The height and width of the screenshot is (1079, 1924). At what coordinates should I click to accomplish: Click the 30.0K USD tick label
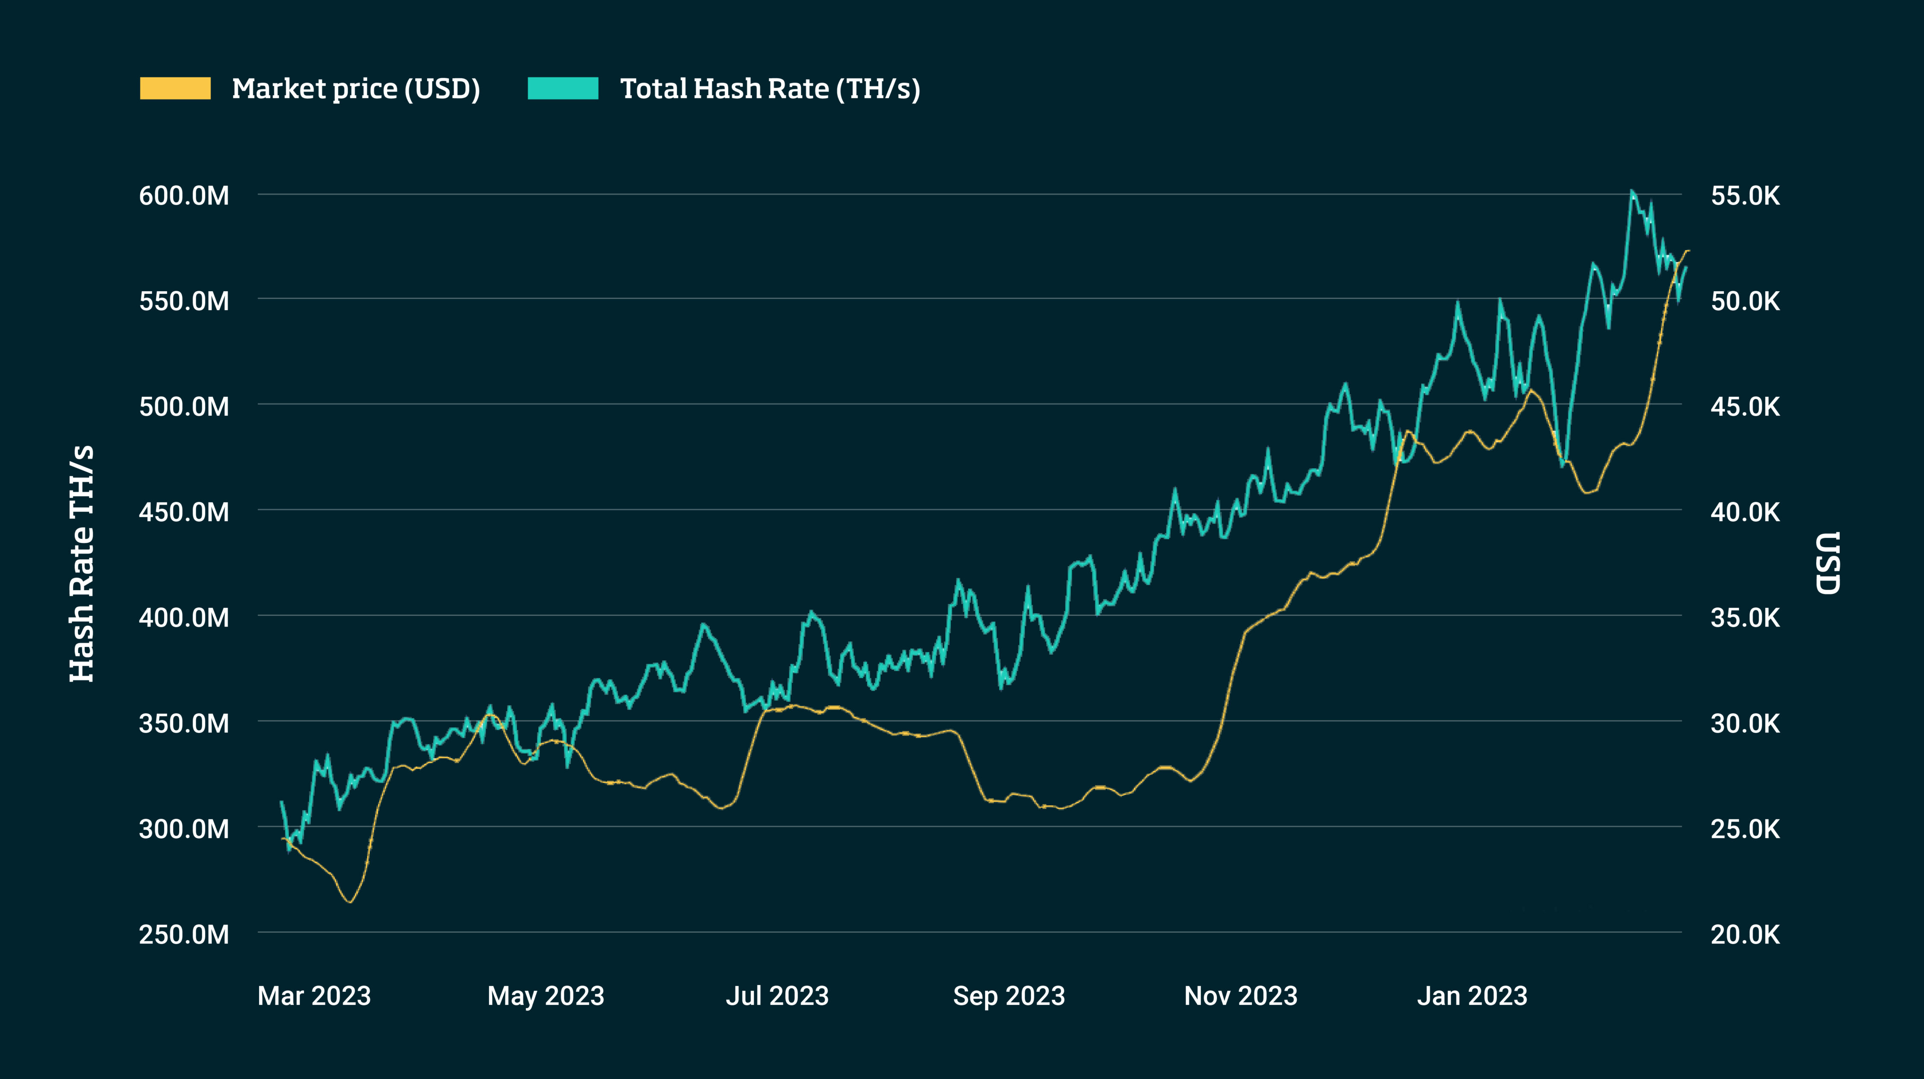[x=1745, y=723]
